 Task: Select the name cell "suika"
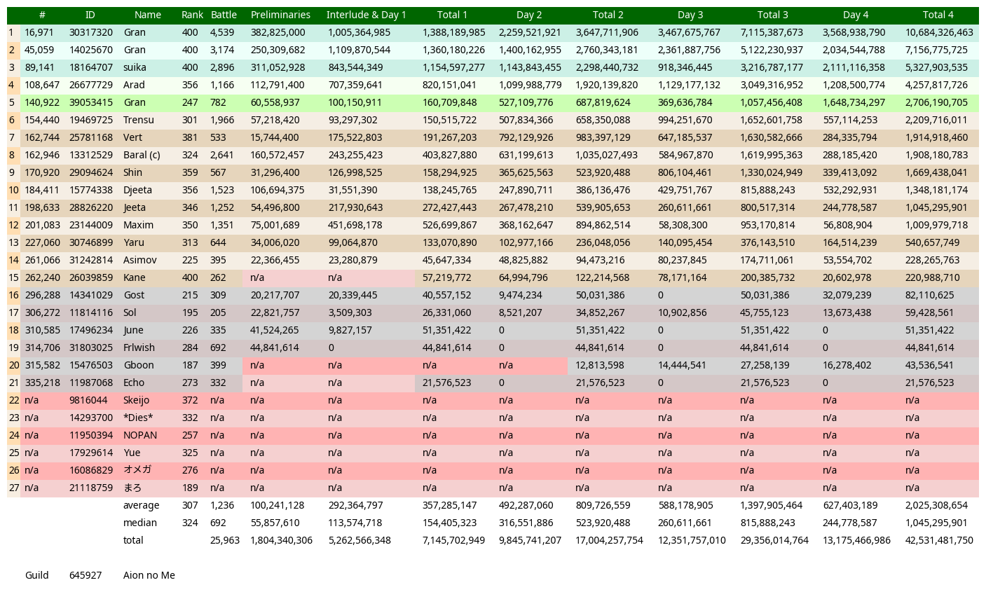135,67
